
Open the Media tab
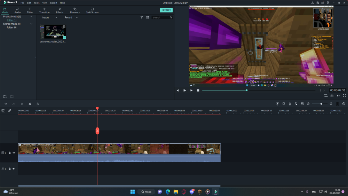click(x=5, y=10)
